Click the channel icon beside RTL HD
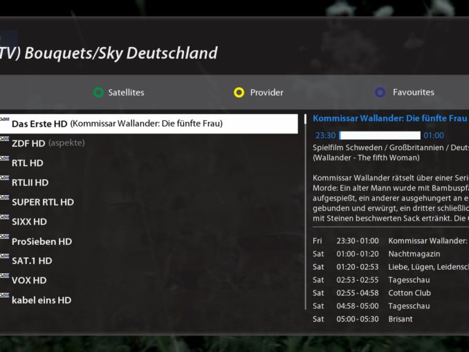469x352 pixels. coord(4,158)
